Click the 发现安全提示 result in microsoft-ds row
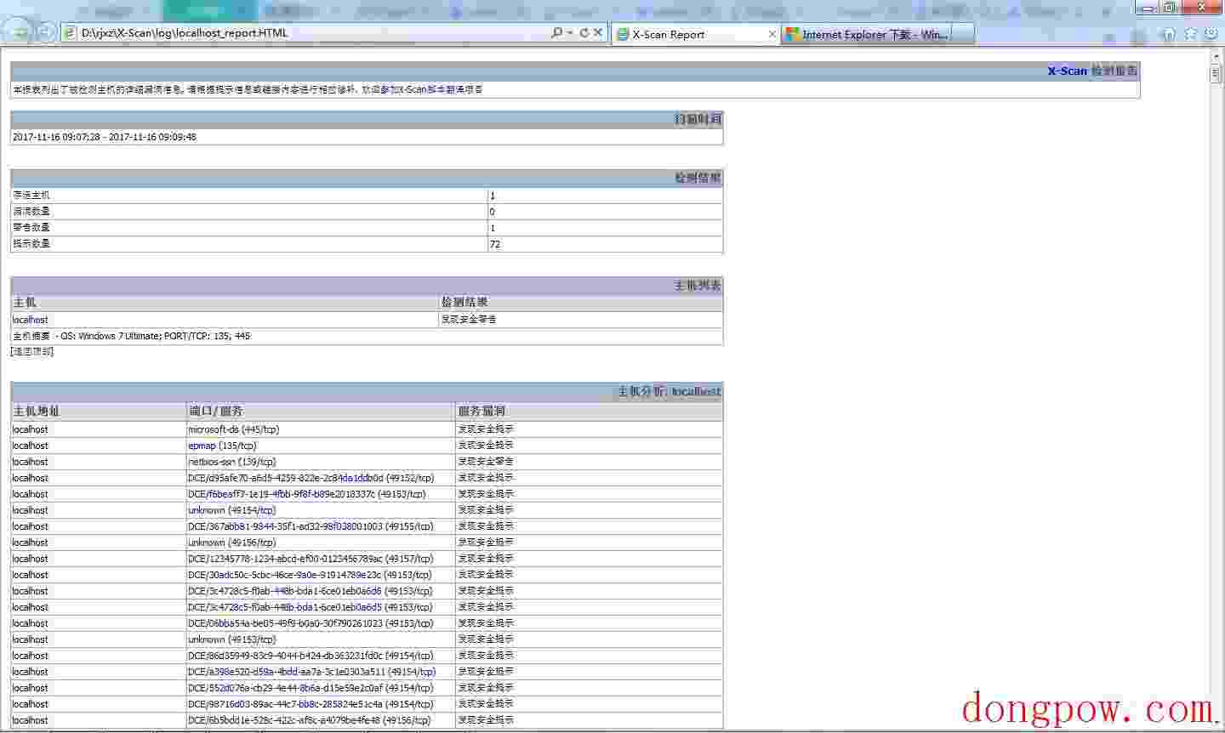 (x=486, y=429)
